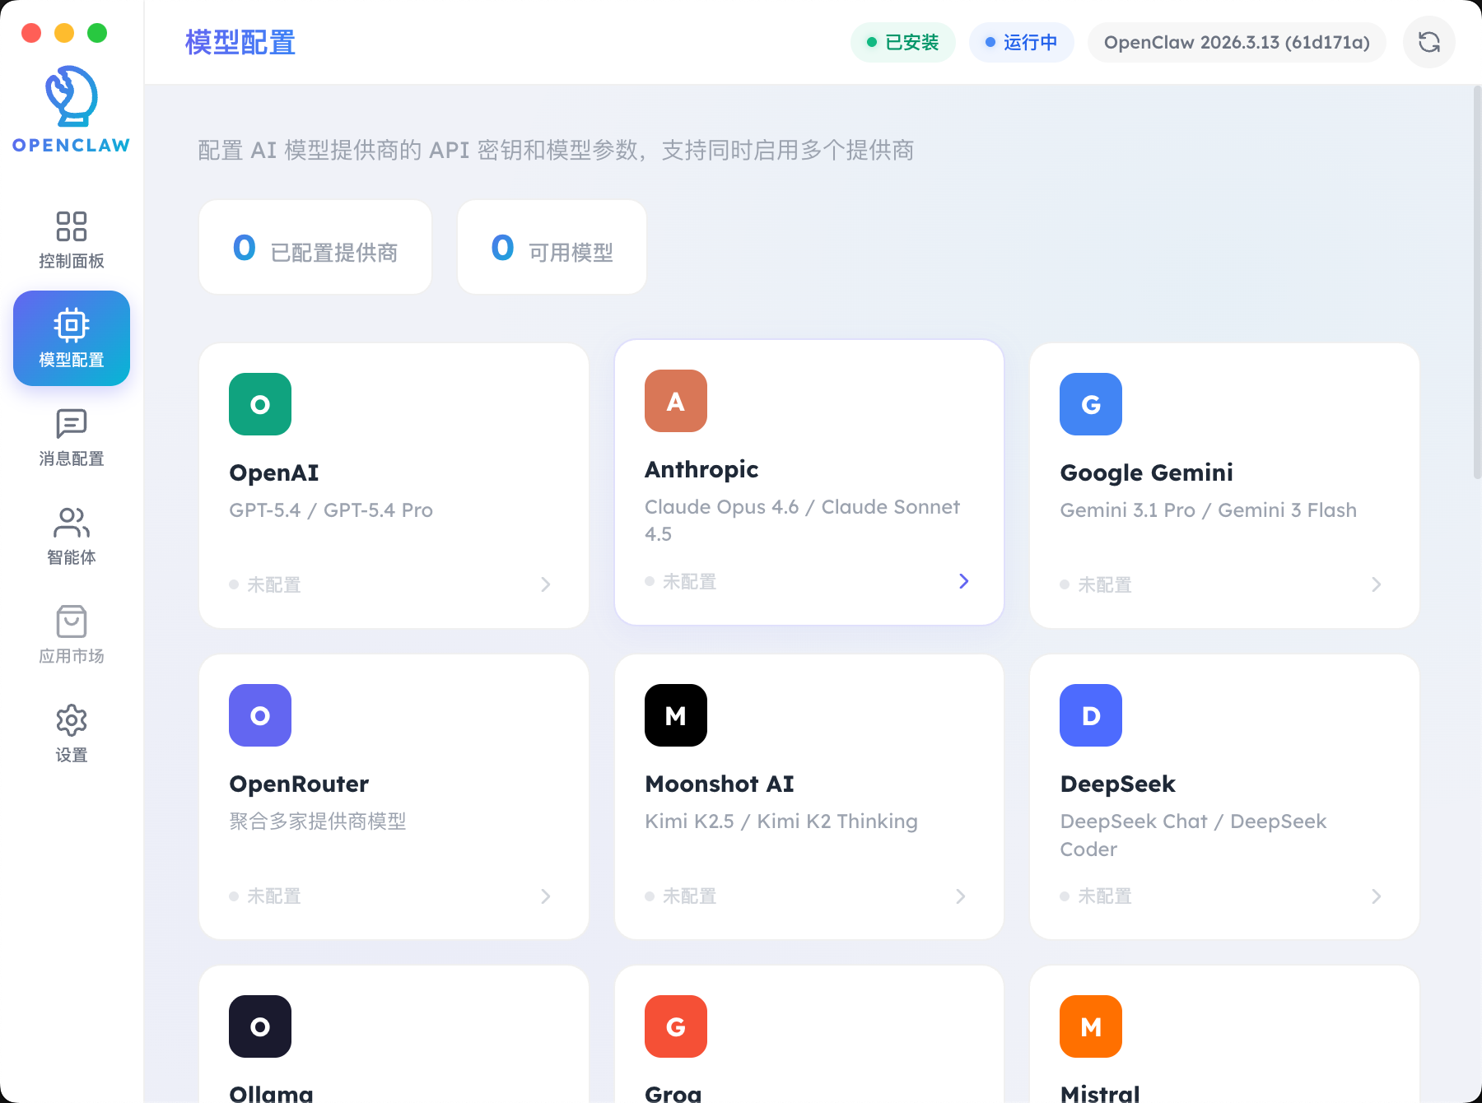This screenshot has width=1482, height=1103.
Task: Open the 应用市场 app marketplace
Action: pyautogui.click(x=72, y=634)
